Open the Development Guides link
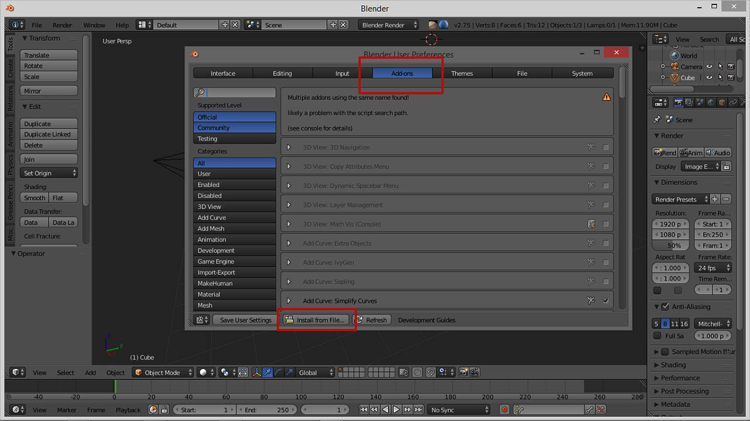The width and height of the screenshot is (750, 421). point(427,320)
